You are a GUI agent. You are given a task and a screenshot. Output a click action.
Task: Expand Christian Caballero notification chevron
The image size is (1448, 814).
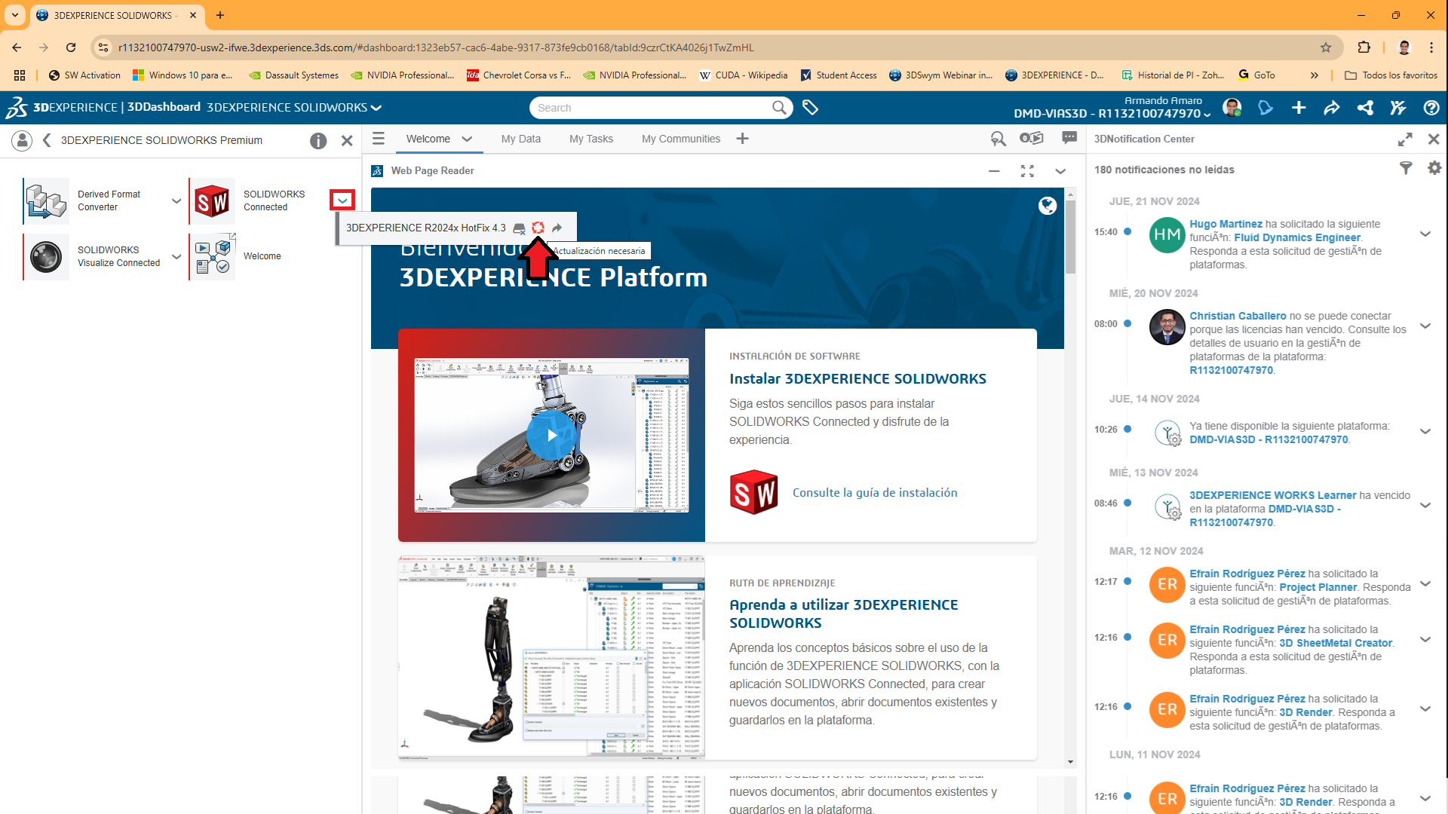[x=1425, y=326]
